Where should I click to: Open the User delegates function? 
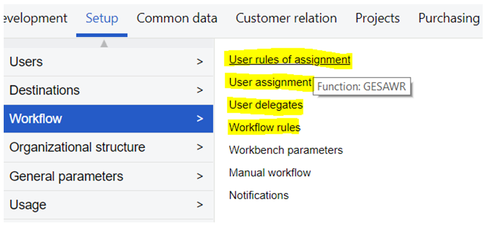pos(265,105)
